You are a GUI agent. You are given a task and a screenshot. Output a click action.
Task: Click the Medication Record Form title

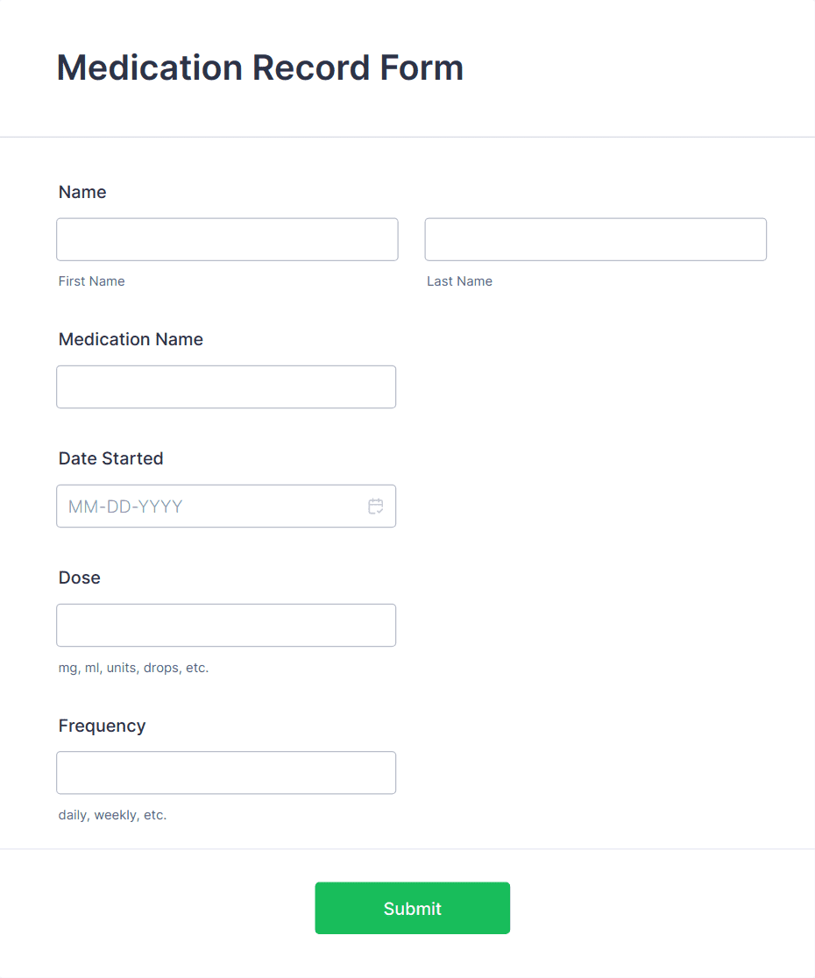click(259, 67)
